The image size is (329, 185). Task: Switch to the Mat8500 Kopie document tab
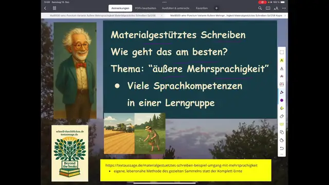(226, 15)
